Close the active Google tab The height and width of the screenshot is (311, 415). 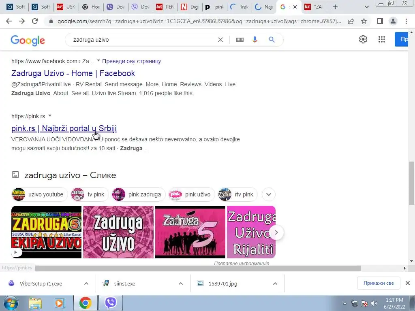295,7
